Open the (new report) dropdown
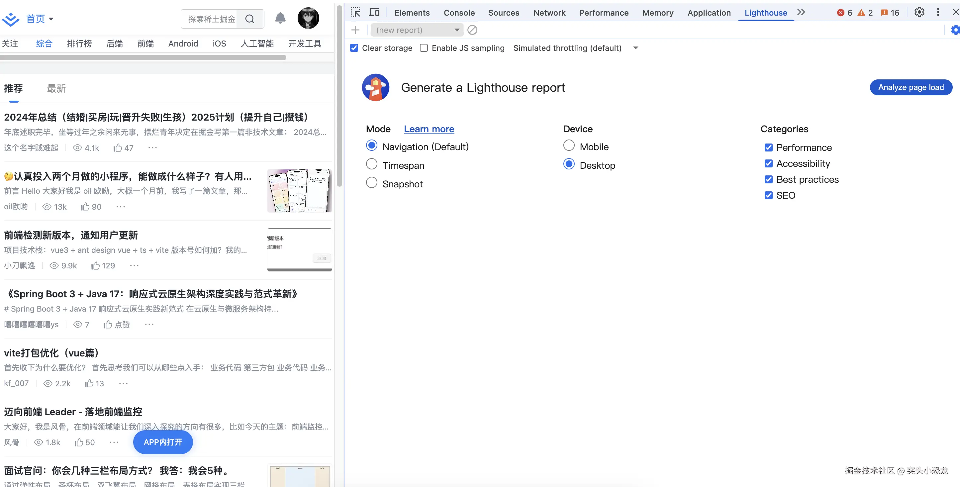Screen dimensions: 960x487 417,30
